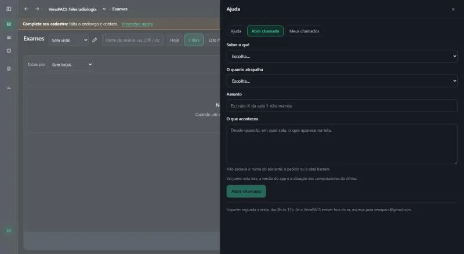Go back with the left arrow
This screenshot has width=464, height=254.
tap(26, 9)
